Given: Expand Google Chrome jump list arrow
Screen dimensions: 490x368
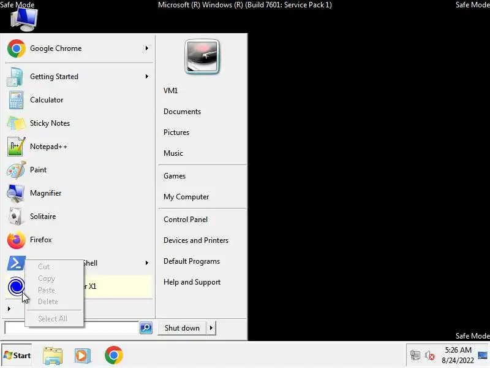Looking at the screenshot, I should 147,48.
